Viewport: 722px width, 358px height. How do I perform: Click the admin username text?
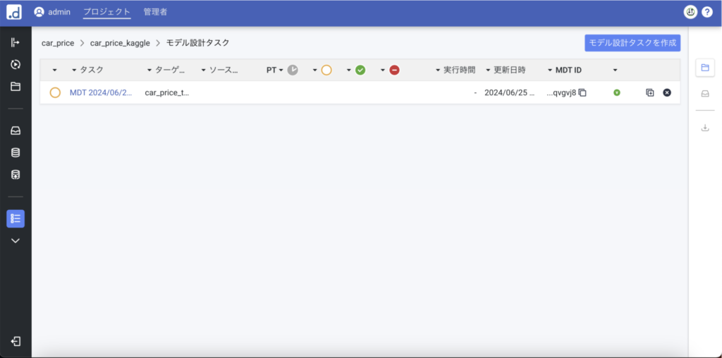point(59,12)
